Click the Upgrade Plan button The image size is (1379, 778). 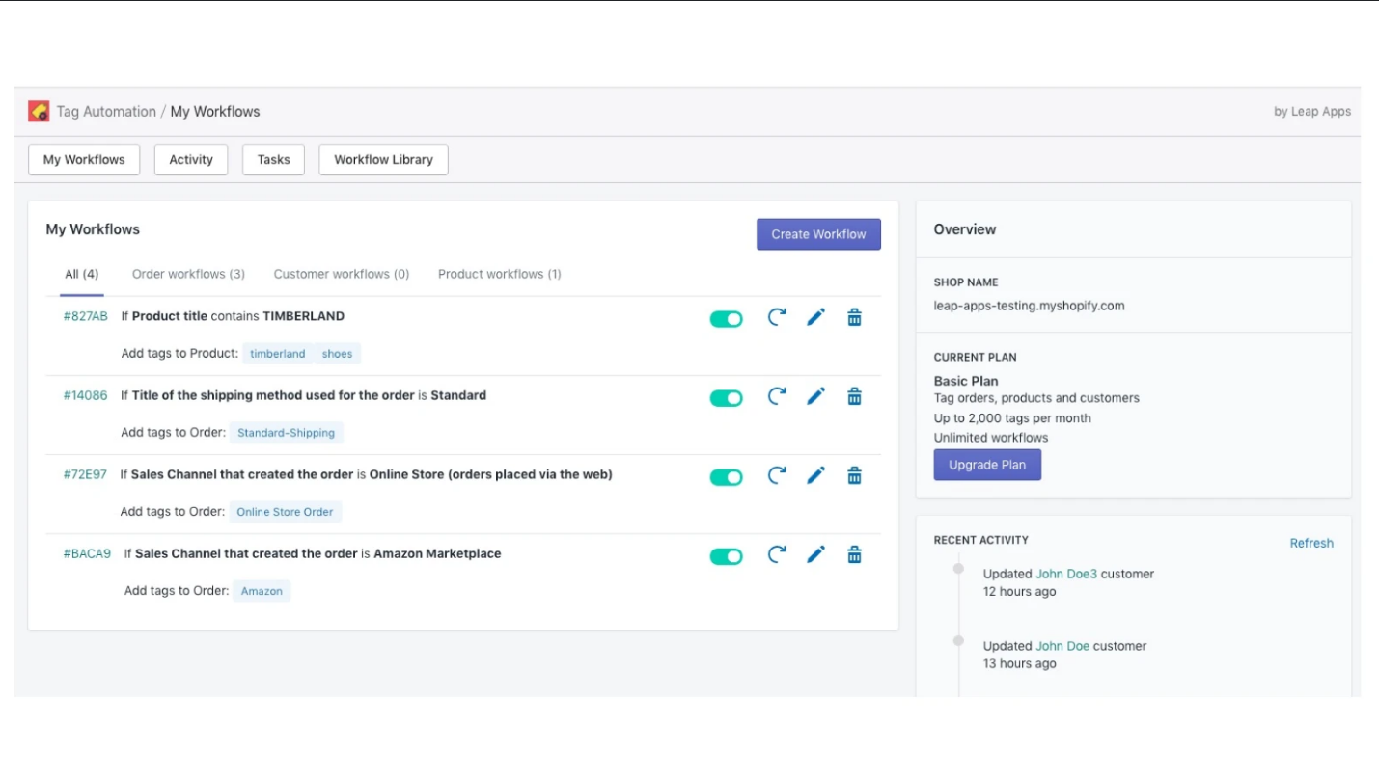tap(987, 465)
